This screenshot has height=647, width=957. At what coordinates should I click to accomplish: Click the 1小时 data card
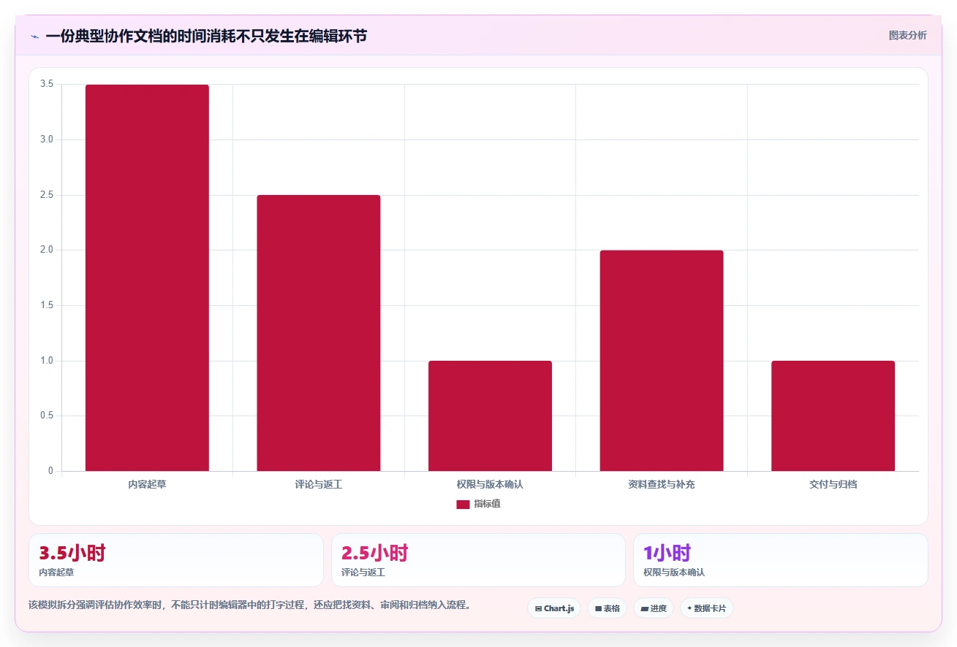pos(781,560)
